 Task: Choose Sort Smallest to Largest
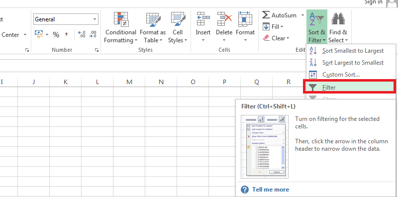[351, 51]
